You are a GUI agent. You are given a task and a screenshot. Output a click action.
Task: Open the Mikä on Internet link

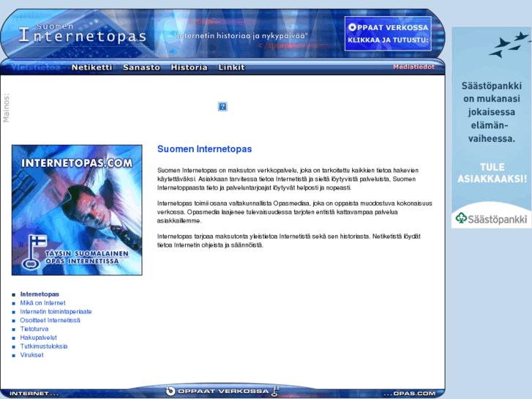[x=42, y=303]
